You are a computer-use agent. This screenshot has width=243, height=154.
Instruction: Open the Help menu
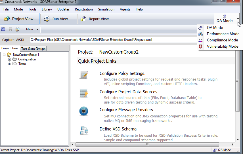pos(139,9)
